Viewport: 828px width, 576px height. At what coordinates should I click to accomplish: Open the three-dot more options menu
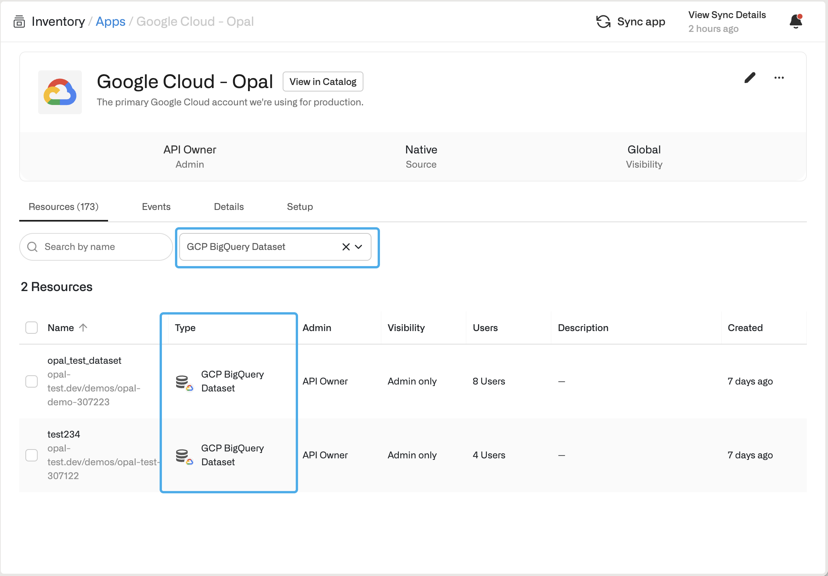click(x=779, y=78)
